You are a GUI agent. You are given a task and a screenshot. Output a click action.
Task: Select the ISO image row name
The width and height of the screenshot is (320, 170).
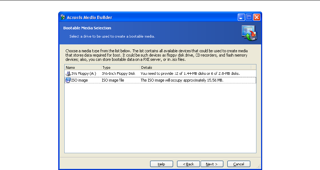pos(79,80)
